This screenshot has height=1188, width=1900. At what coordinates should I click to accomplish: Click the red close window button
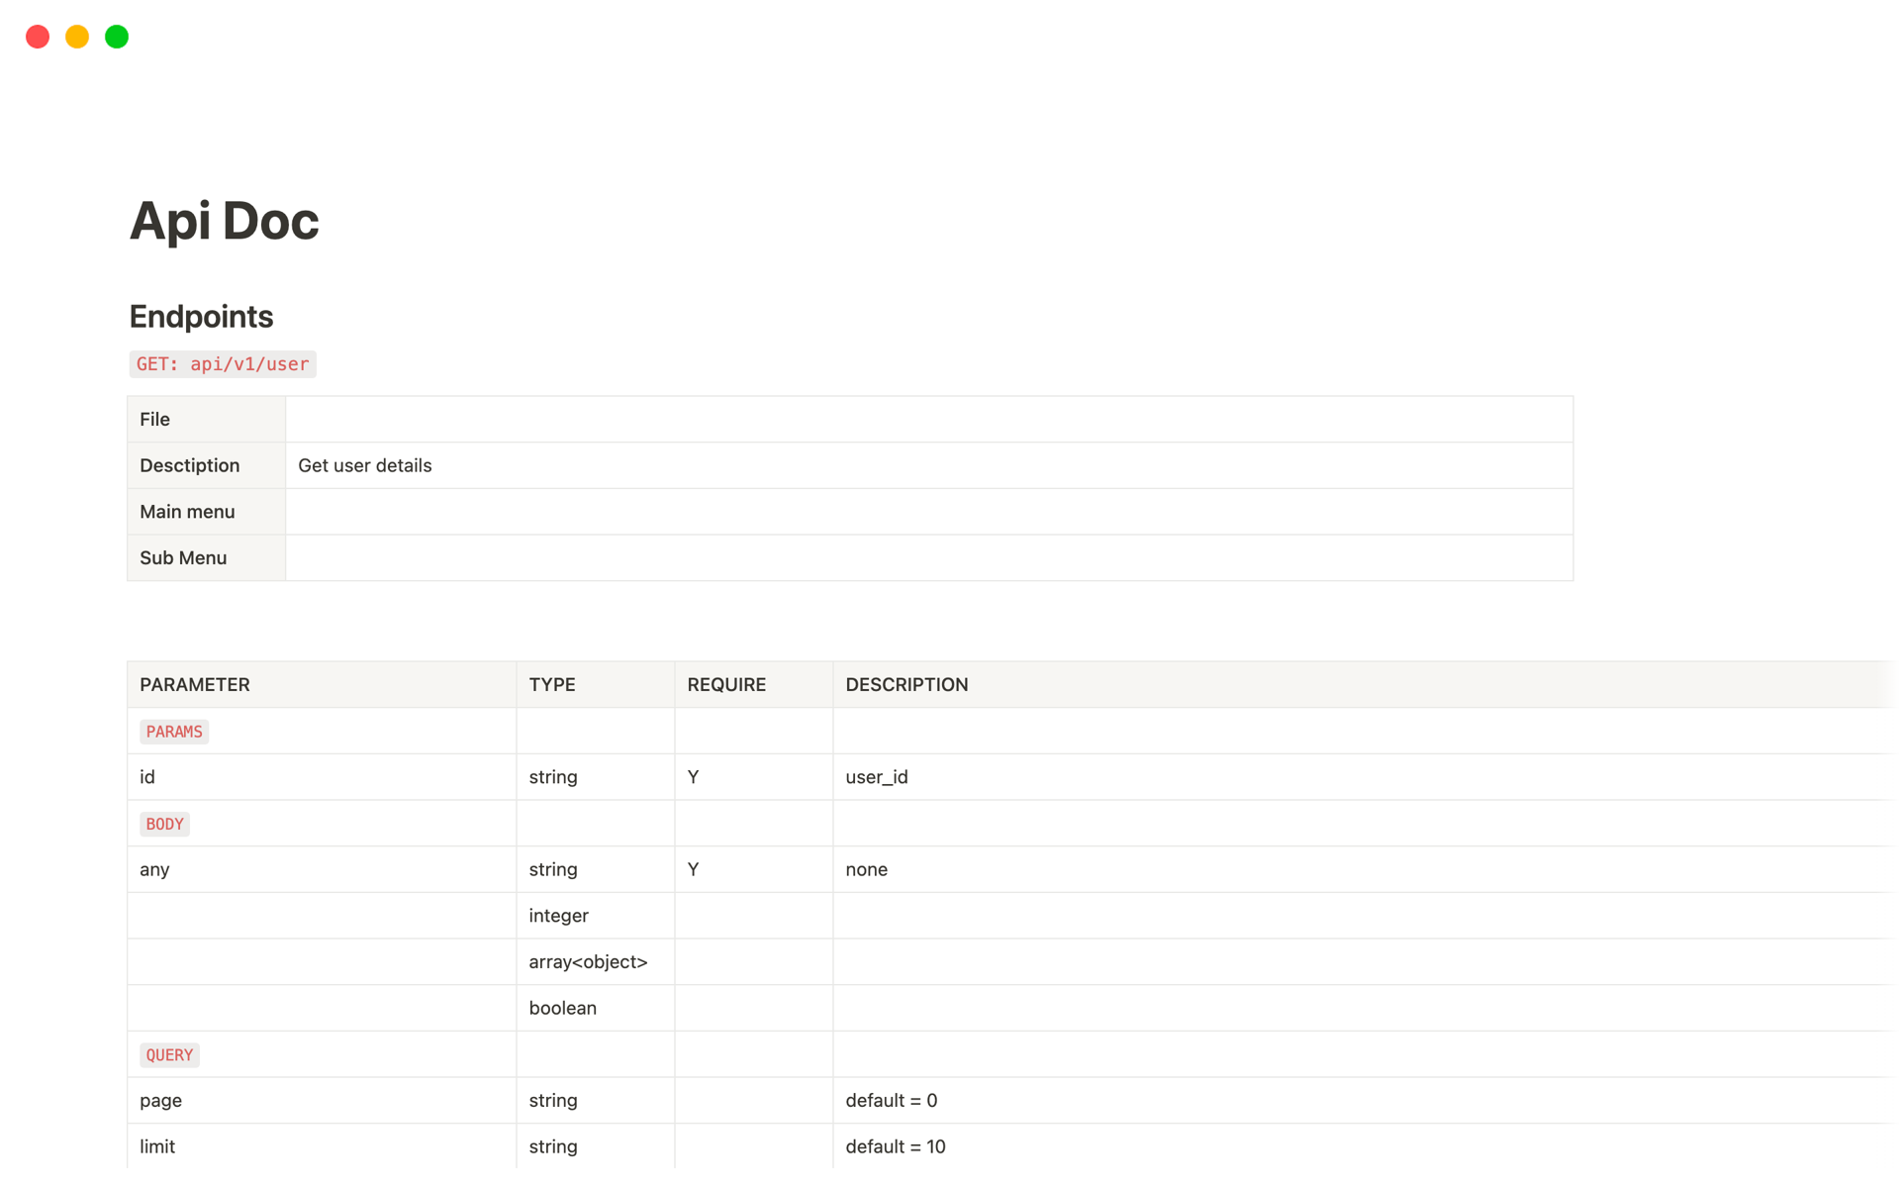38,37
